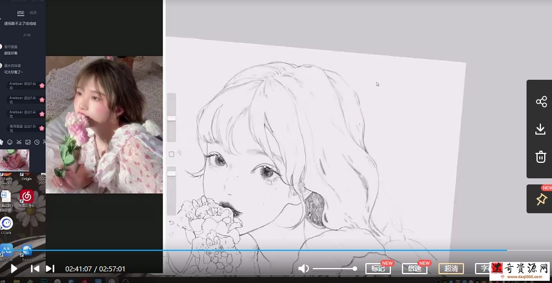Viewport: 552px width, 283px height.
Task: Open the small flower thumbnail under chat
Action: (x=14, y=160)
